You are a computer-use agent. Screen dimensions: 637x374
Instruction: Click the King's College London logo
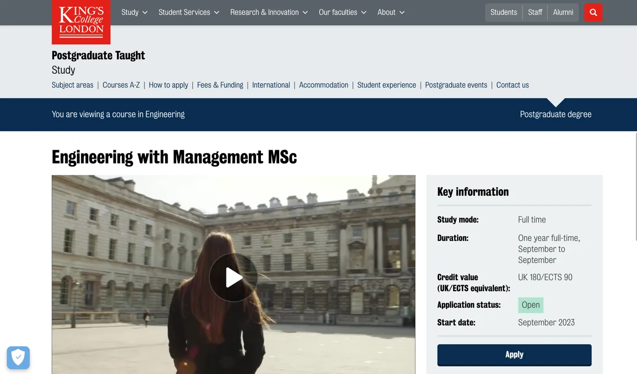point(81,22)
